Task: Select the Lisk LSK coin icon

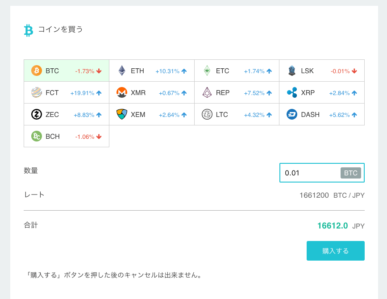Action: pyautogui.click(x=292, y=71)
